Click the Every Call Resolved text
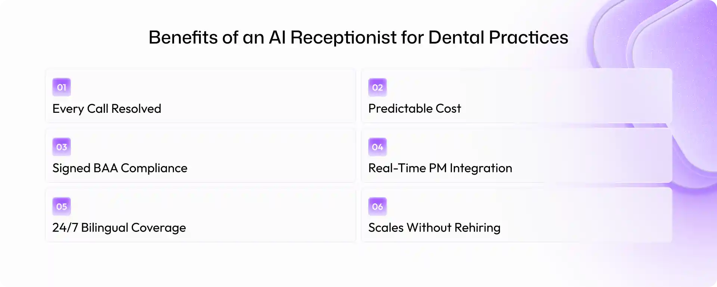Viewport: 717px width, 287px height. click(x=107, y=109)
